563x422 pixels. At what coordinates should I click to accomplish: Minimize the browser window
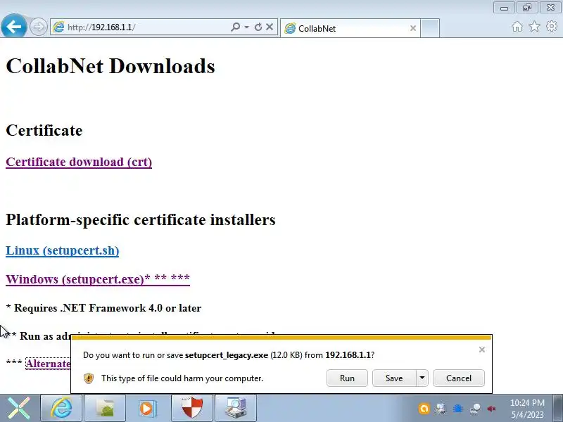[x=504, y=7]
